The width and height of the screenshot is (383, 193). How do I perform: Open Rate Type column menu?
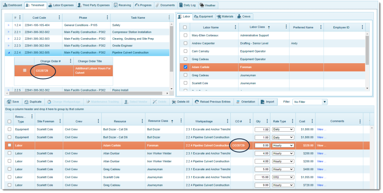click(x=292, y=121)
